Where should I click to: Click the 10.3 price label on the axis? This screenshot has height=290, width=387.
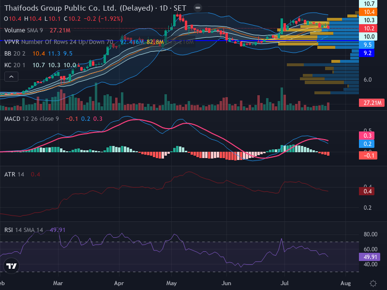368,20
